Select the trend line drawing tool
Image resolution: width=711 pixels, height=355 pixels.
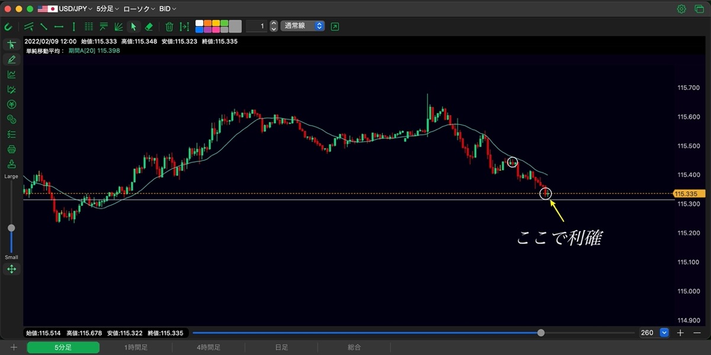(x=43, y=27)
